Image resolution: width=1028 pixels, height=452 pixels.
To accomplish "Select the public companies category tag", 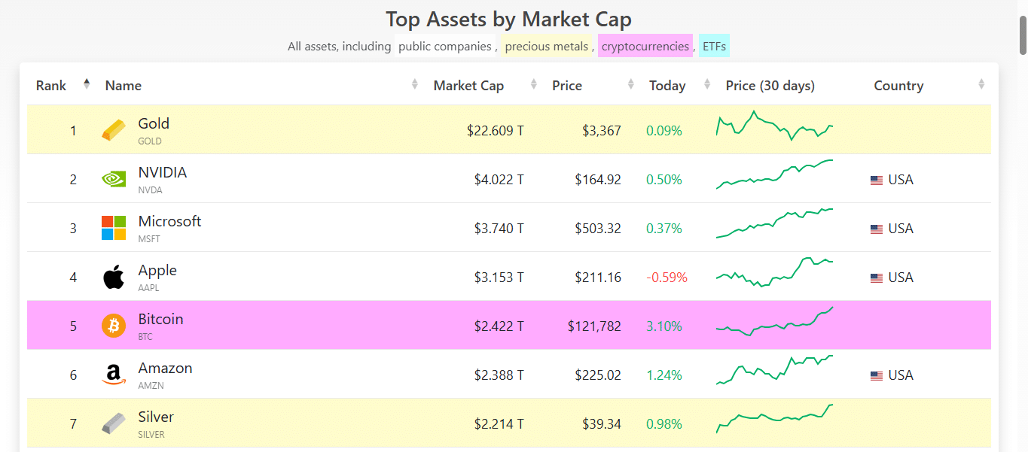I will point(444,47).
